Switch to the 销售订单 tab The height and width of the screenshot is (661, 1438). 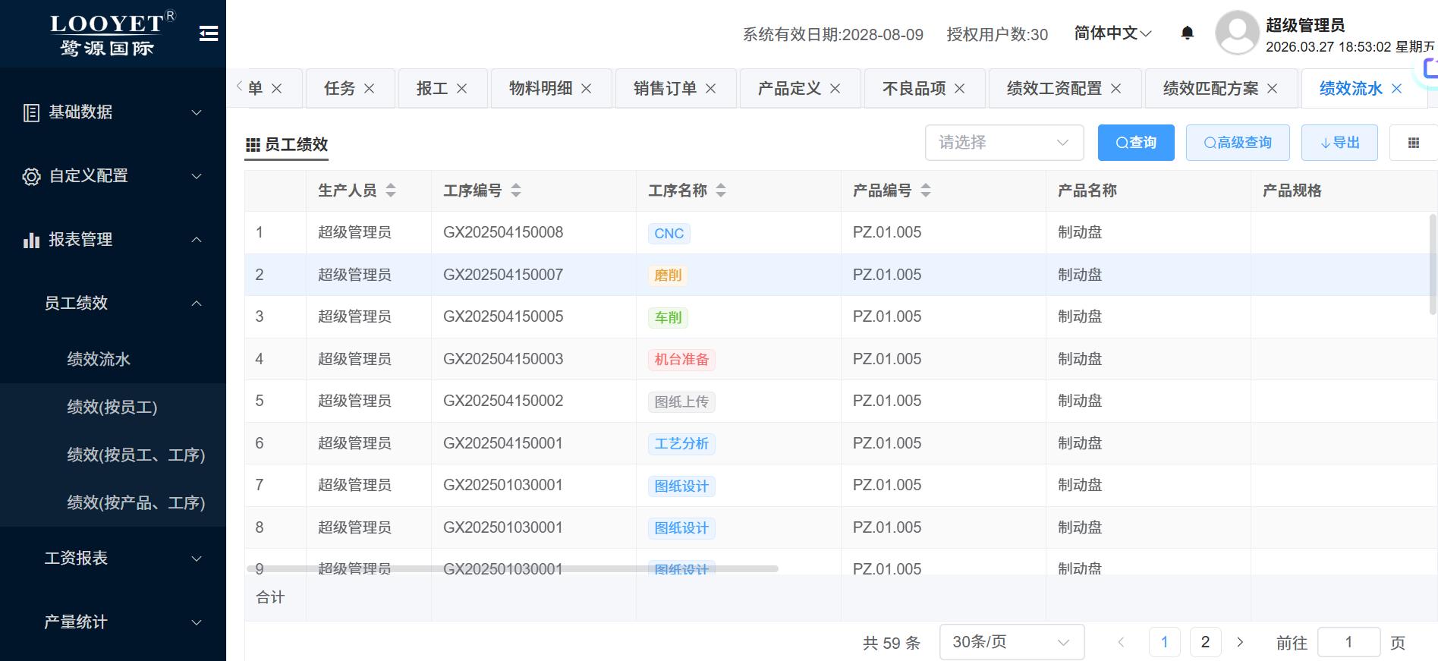tap(665, 89)
